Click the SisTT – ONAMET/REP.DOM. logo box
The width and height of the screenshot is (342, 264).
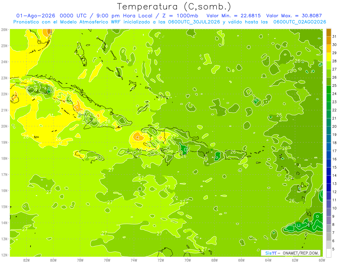point(291,253)
